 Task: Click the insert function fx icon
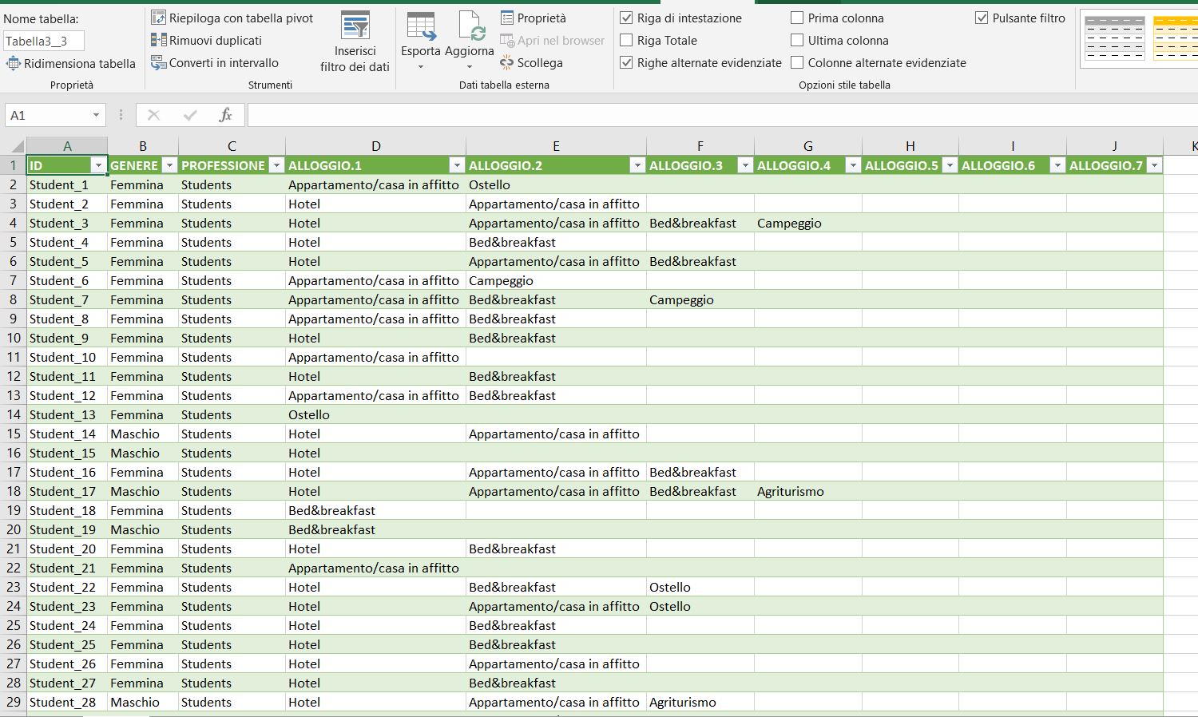225,115
